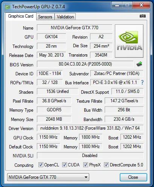Click the Revision value A2
This screenshot has height=187, width=154.
coord(101,37)
